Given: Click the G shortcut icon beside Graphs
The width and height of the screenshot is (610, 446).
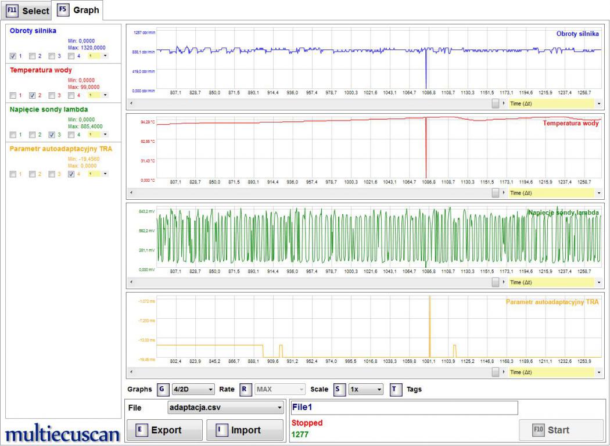Looking at the screenshot, I should pos(162,389).
